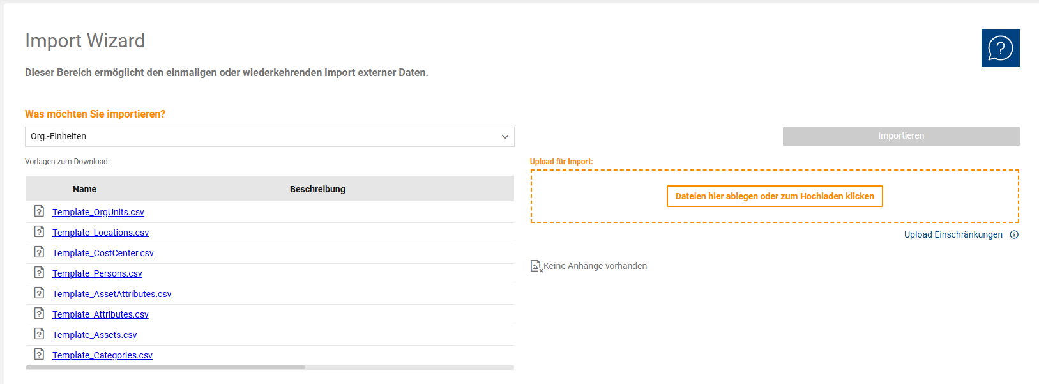Screen dimensions: 1039x384
Task: Click the Was möchten Sie importieren? heading
Action: click(x=95, y=114)
